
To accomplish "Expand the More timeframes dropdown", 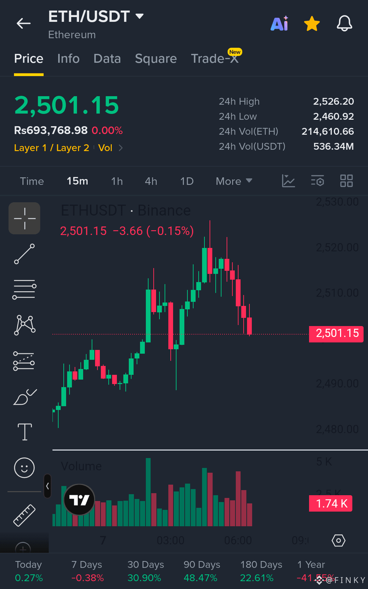I will pos(234,181).
